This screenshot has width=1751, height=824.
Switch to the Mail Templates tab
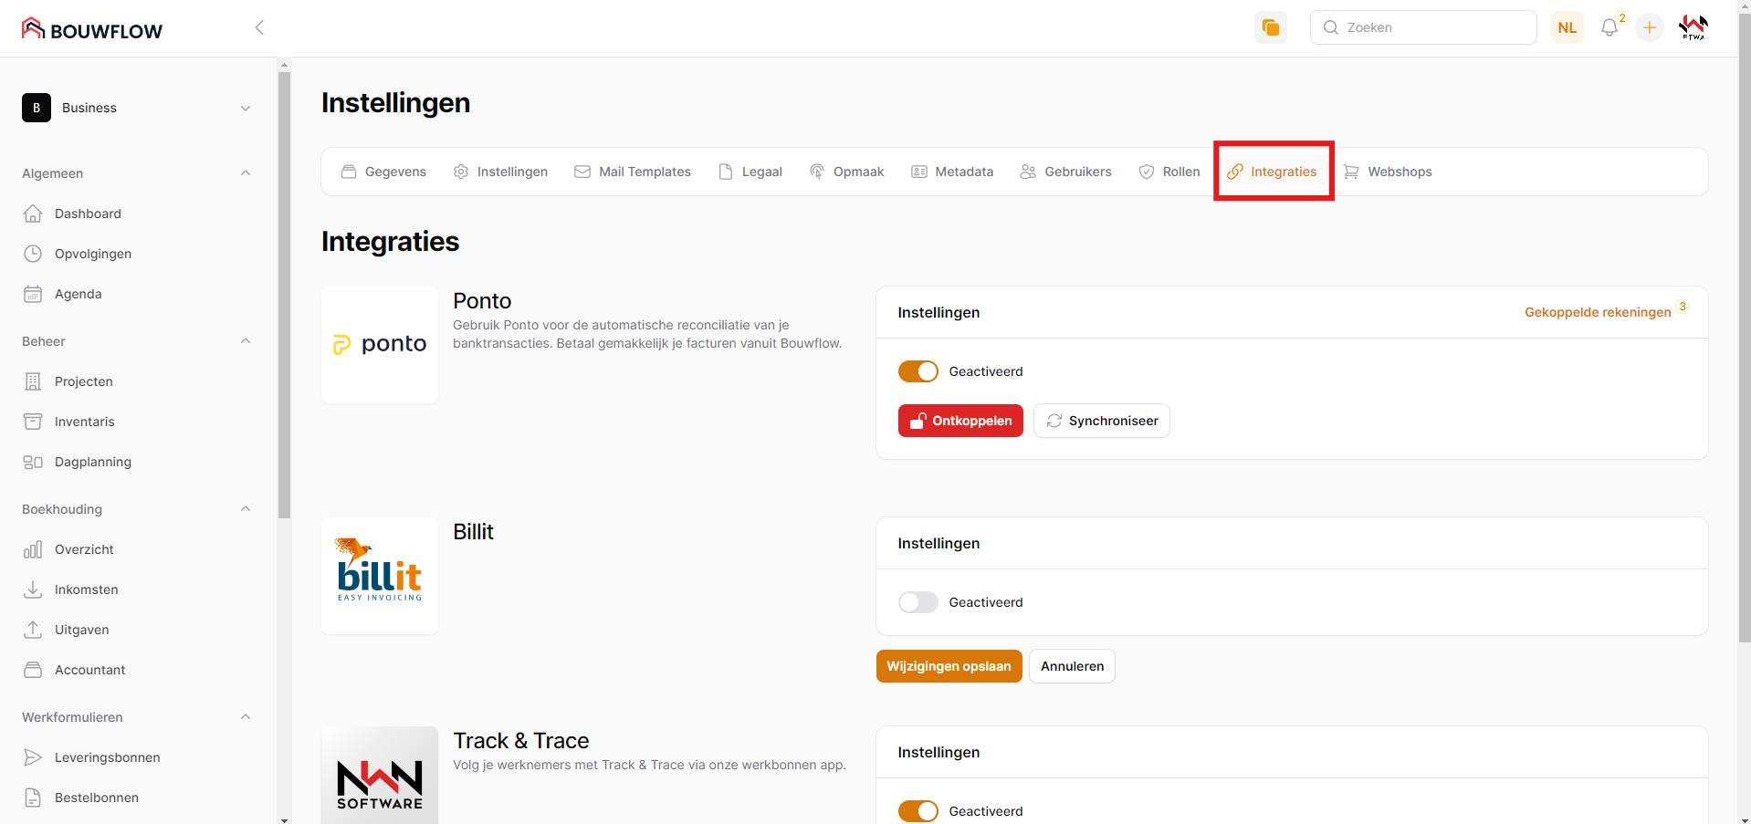tap(633, 172)
